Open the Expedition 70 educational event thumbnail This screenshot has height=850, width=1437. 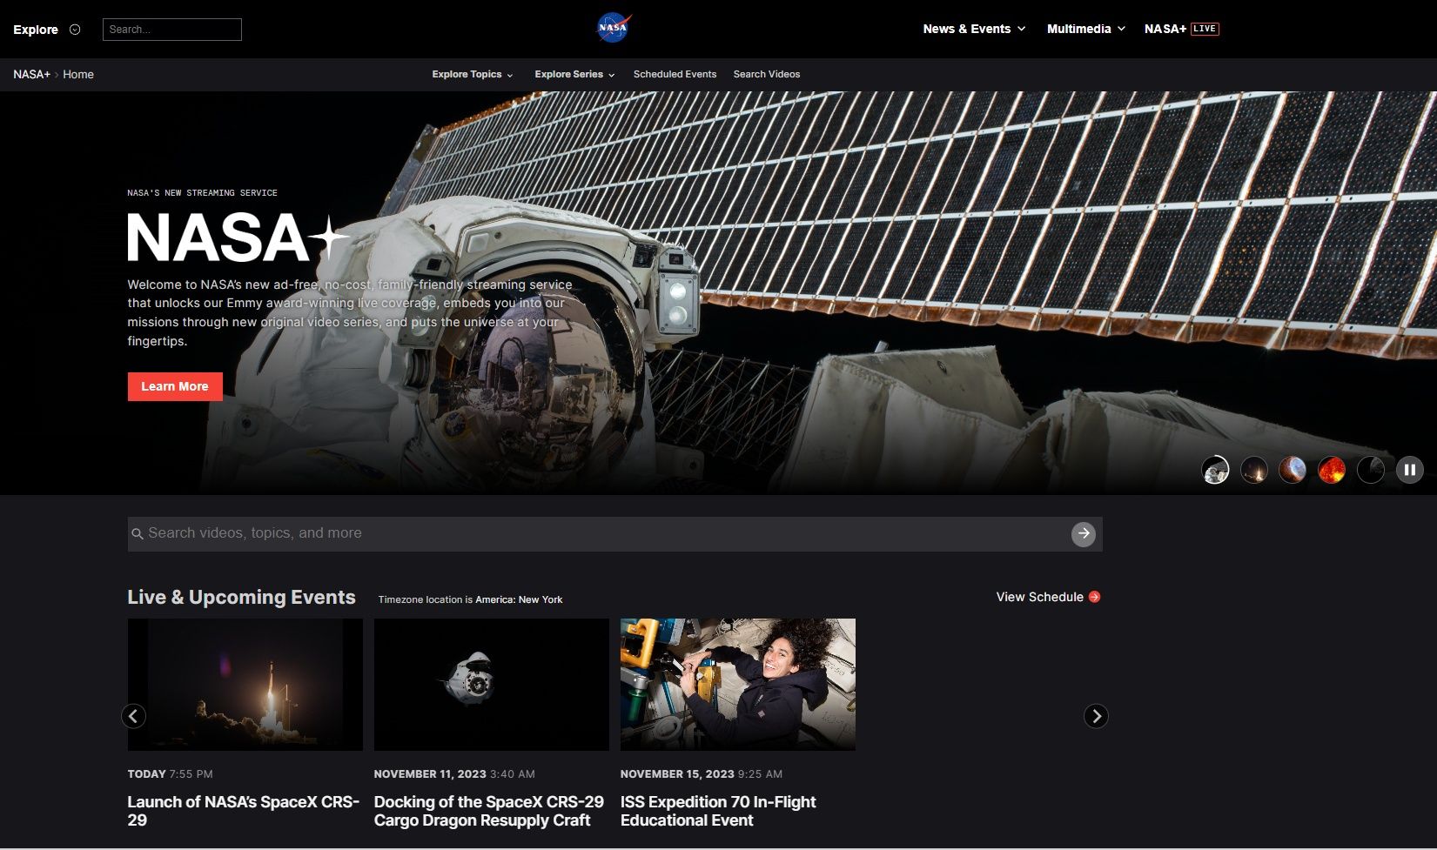click(x=738, y=685)
